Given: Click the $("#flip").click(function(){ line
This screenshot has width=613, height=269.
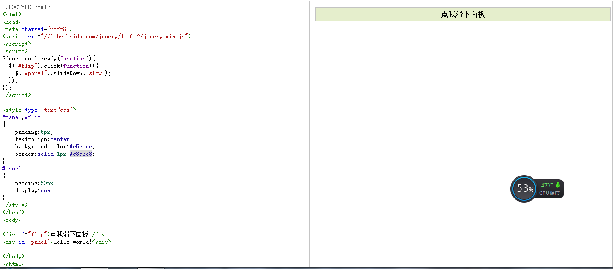Looking at the screenshot, I should pos(54,66).
